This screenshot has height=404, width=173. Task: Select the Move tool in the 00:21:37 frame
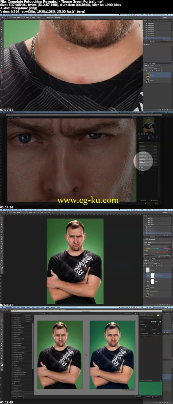(x=2, y=218)
